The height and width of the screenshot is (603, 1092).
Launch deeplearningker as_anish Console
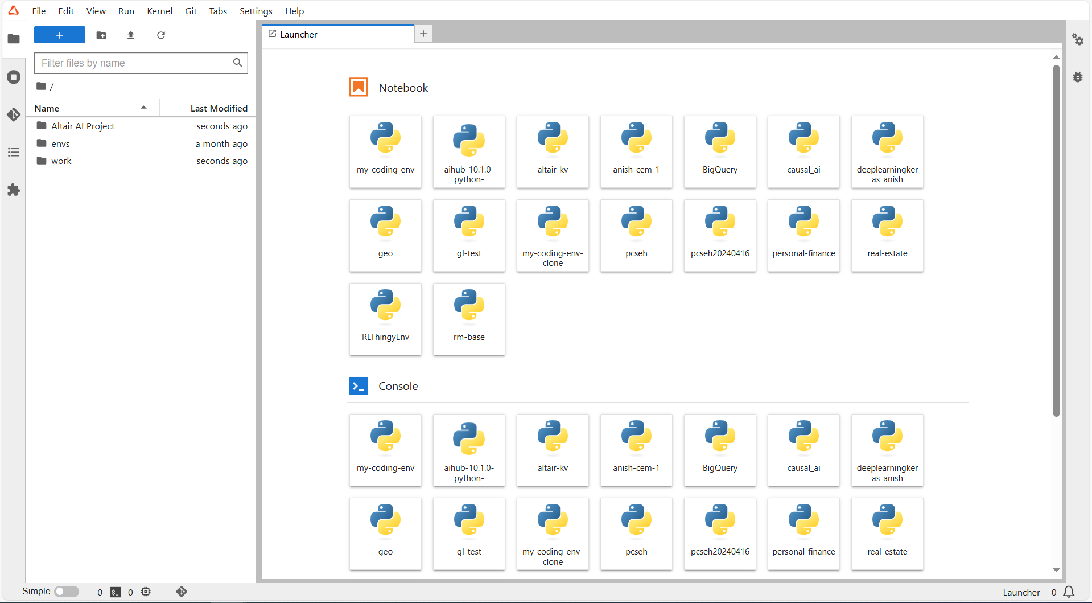(887, 450)
